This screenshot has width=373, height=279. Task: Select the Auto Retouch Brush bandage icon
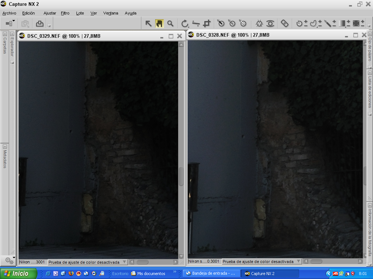pyautogui.click(x=284, y=24)
